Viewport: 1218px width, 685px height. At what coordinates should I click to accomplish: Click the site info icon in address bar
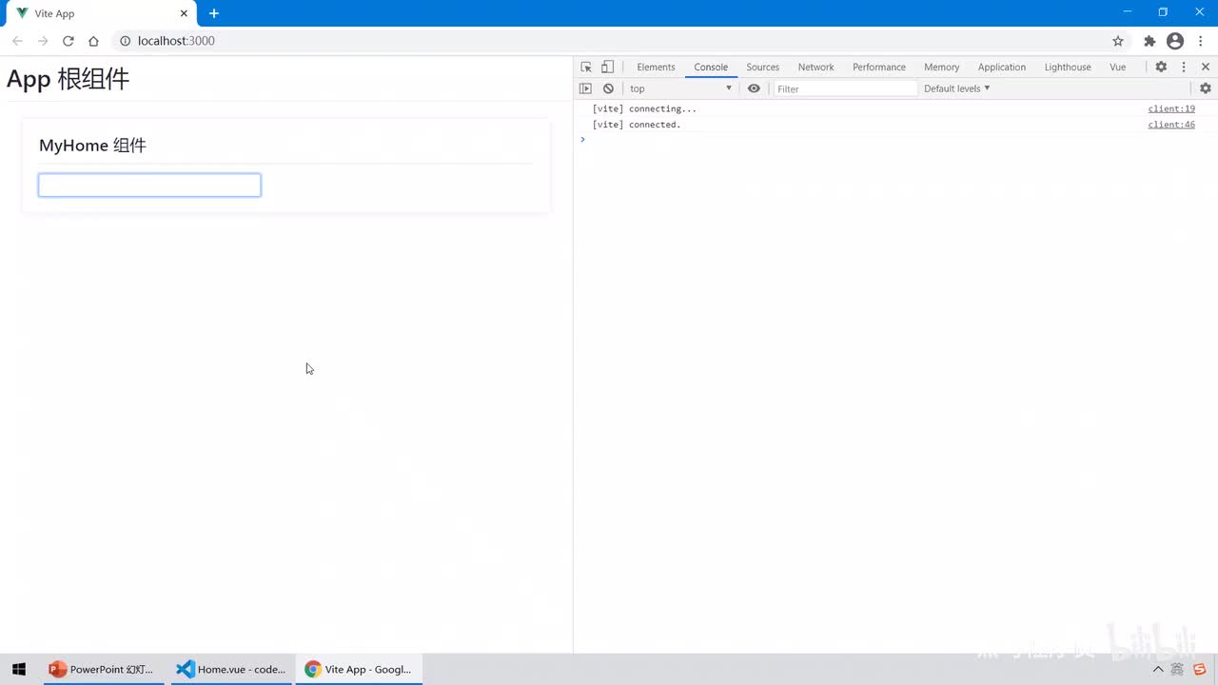click(x=125, y=41)
